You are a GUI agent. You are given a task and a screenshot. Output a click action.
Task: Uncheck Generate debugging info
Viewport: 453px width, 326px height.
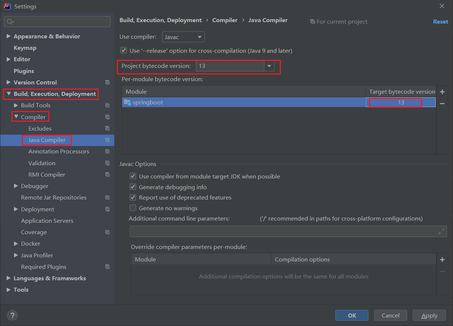coord(133,187)
